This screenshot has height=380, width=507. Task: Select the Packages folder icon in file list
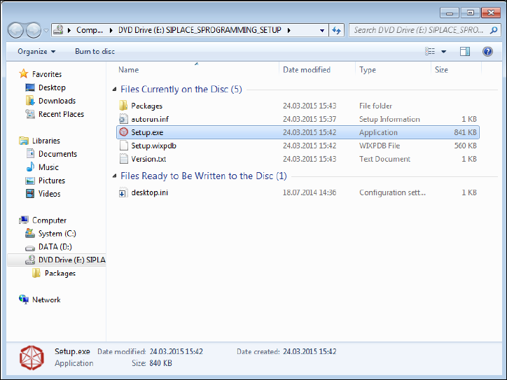click(123, 106)
